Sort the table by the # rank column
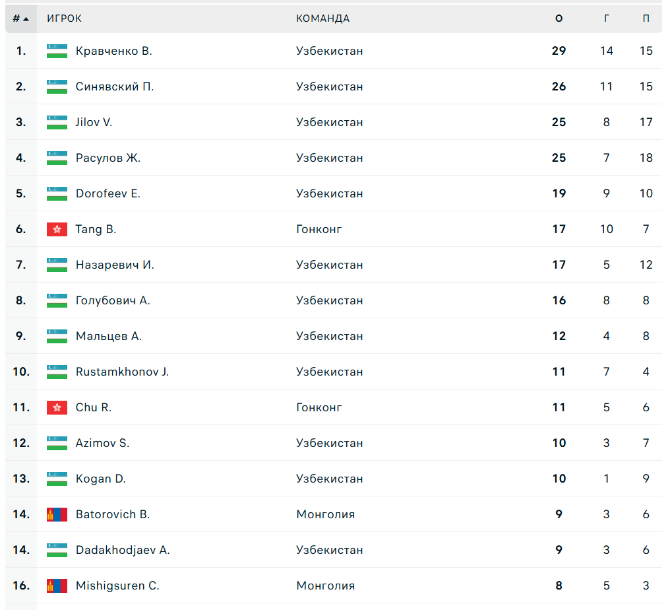672x610 pixels. coord(20,18)
